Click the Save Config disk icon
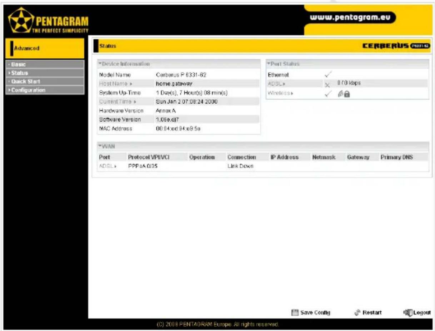 tap(295, 312)
